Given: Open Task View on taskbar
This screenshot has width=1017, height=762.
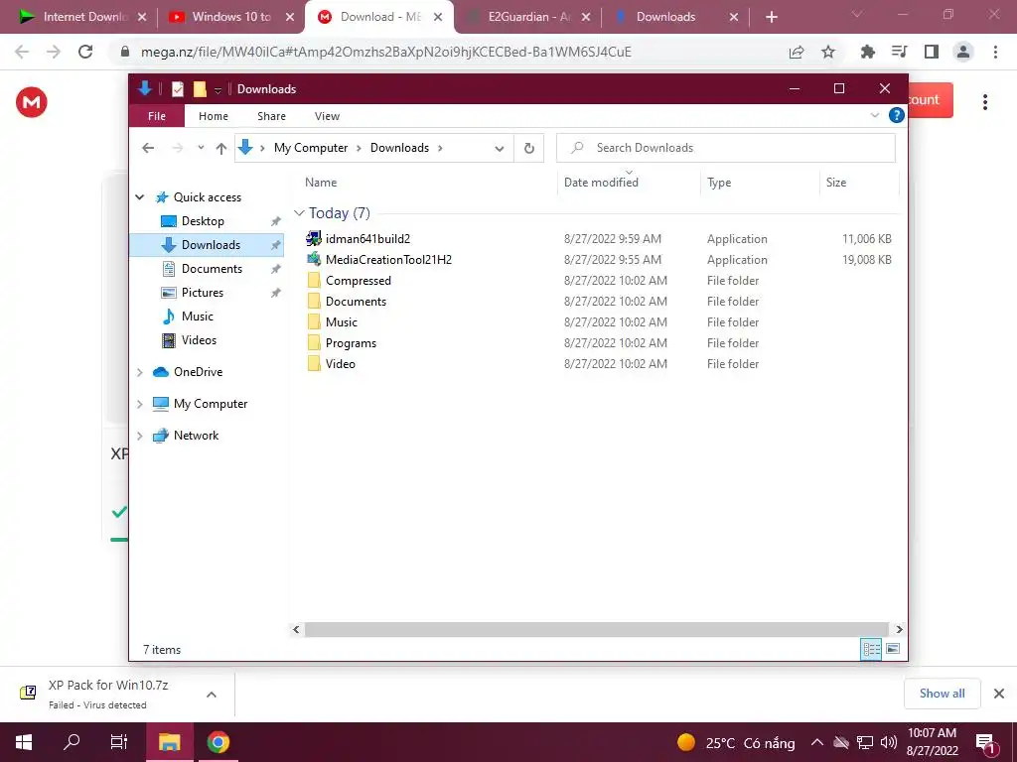Looking at the screenshot, I should (119, 742).
